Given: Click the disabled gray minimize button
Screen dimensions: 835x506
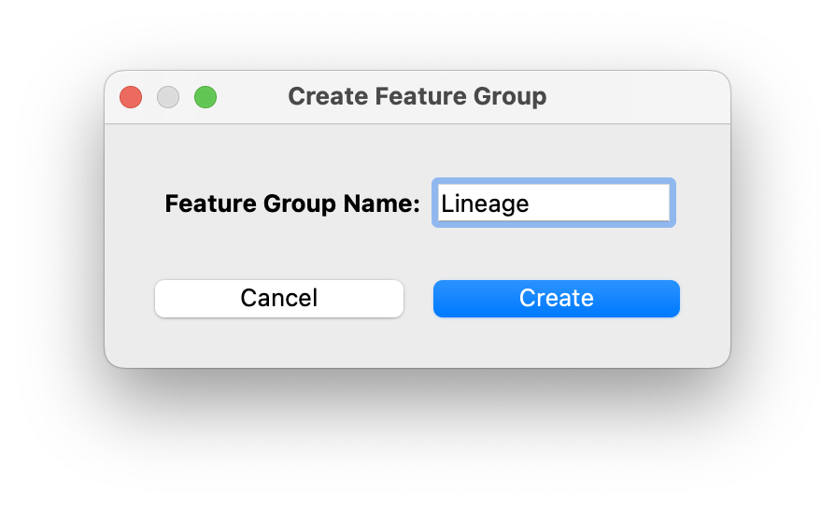Looking at the screenshot, I should [168, 97].
